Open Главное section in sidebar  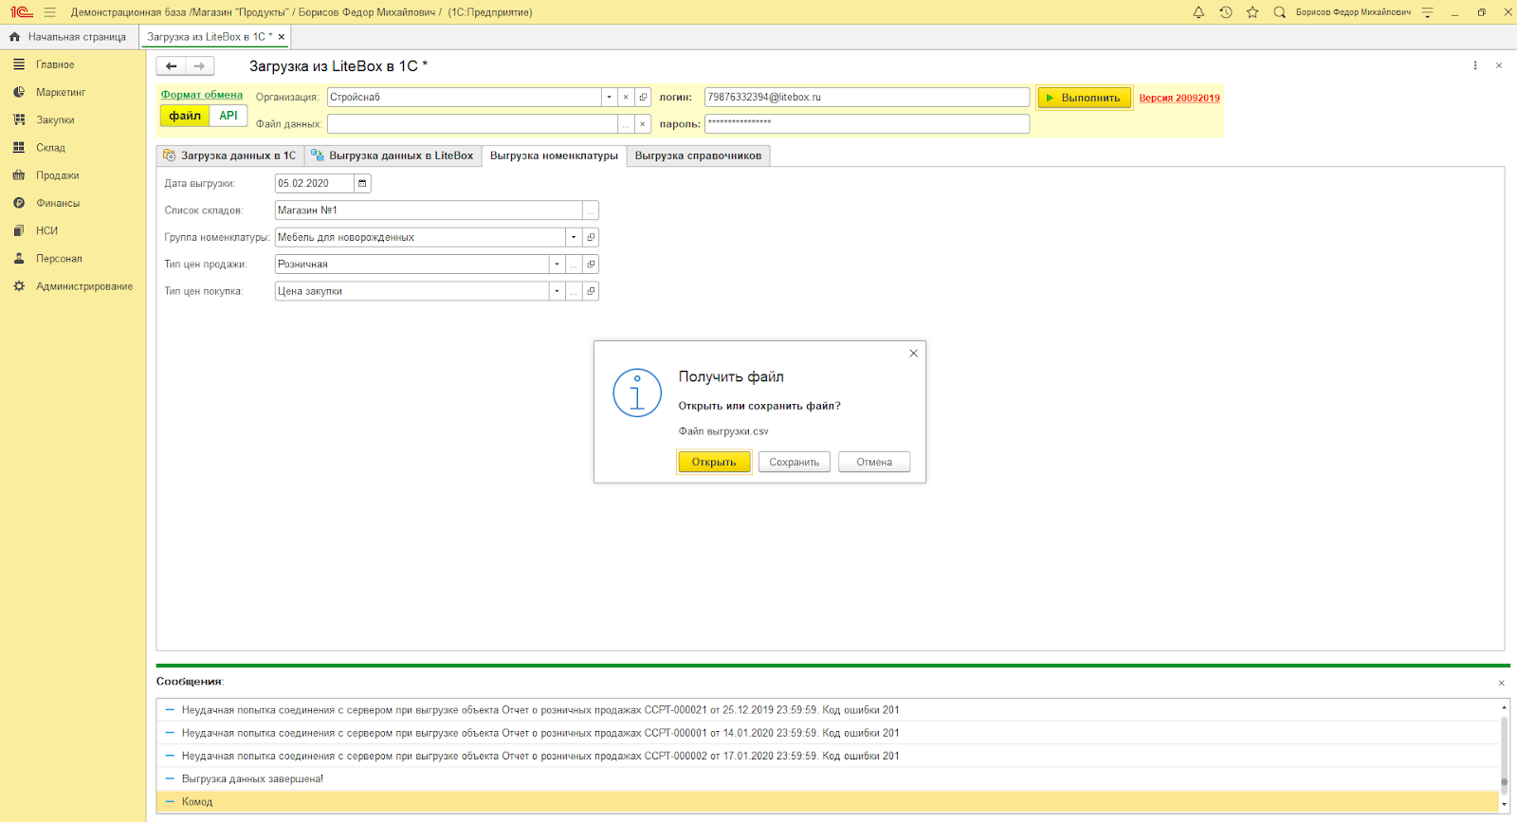[x=55, y=64]
